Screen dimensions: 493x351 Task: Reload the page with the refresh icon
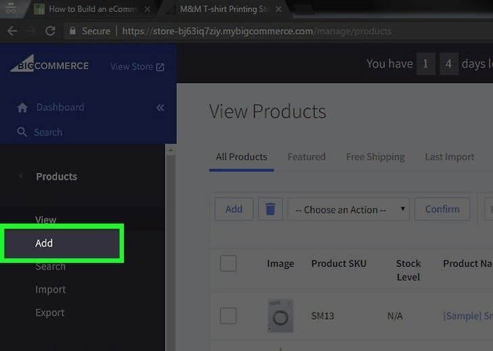click(50, 30)
